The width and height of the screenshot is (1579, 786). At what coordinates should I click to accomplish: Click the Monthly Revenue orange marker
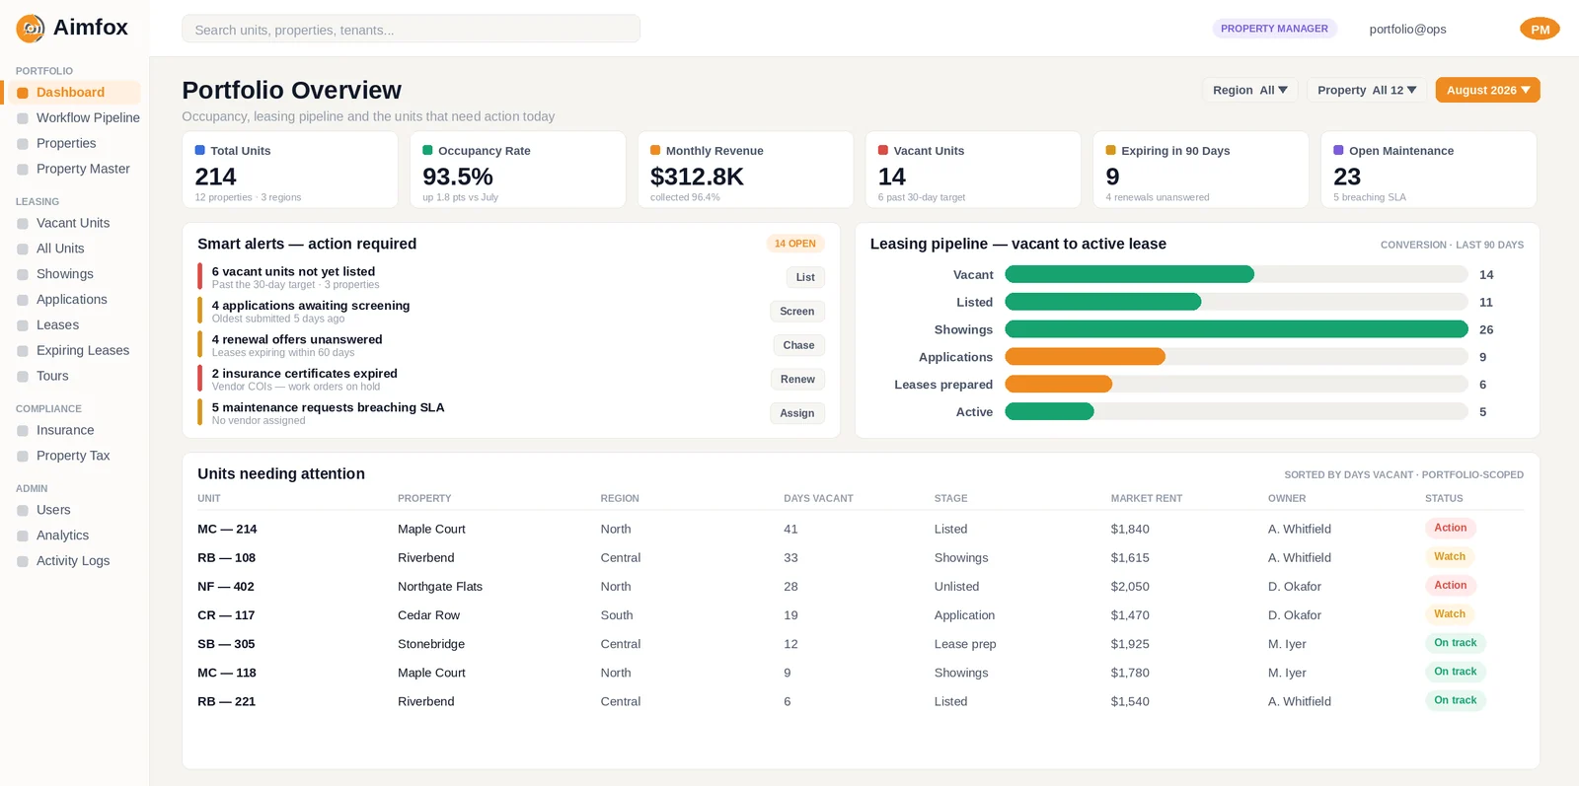point(655,150)
